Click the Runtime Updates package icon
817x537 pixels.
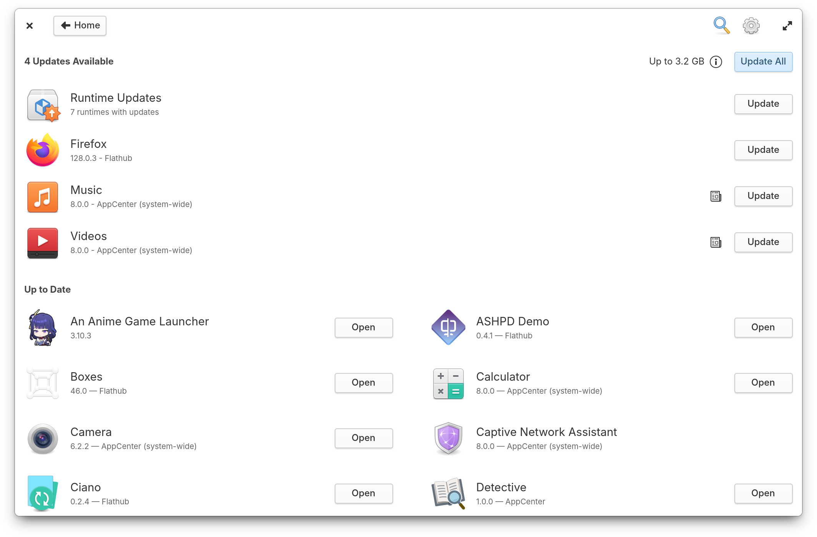tap(43, 104)
